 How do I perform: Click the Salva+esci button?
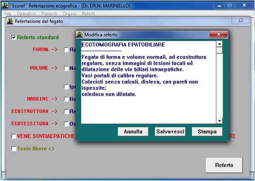point(170,132)
